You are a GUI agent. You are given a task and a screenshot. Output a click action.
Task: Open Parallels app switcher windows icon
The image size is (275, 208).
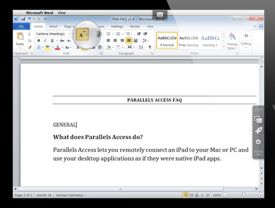[258, 120]
